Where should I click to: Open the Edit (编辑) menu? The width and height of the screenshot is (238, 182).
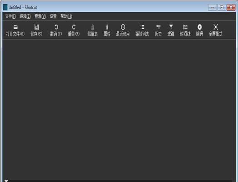25,16
